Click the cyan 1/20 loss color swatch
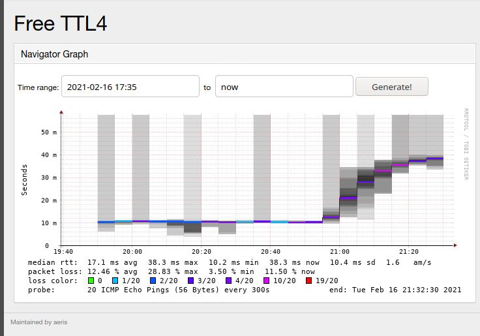The image size is (480, 336). [115, 281]
